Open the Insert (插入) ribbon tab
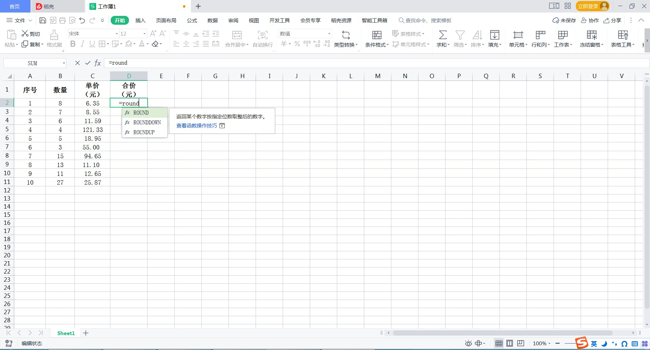Screen dimensions: 650x350 coord(140,21)
